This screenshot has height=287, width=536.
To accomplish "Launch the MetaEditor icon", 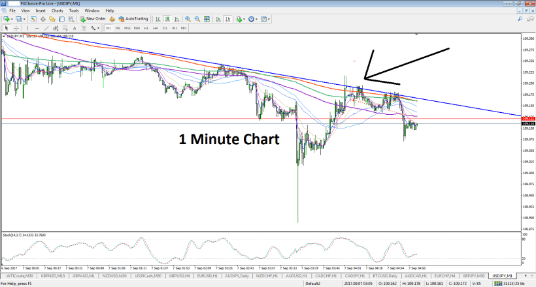I will coord(112,19).
